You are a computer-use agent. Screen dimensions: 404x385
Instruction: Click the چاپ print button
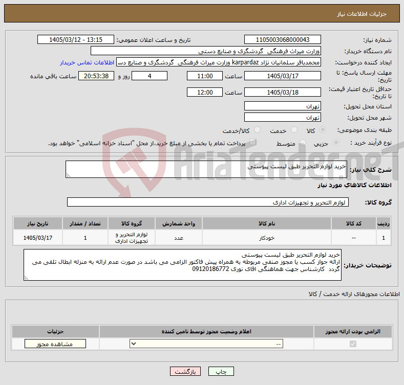[221, 372]
